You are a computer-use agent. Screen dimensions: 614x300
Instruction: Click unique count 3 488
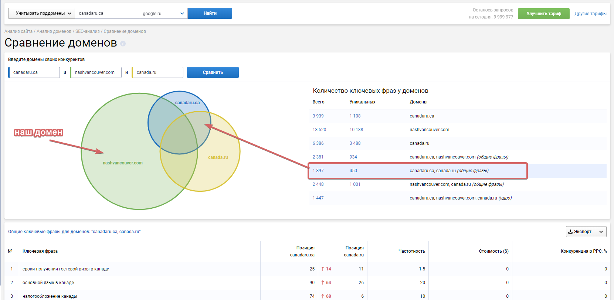[x=355, y=143]
